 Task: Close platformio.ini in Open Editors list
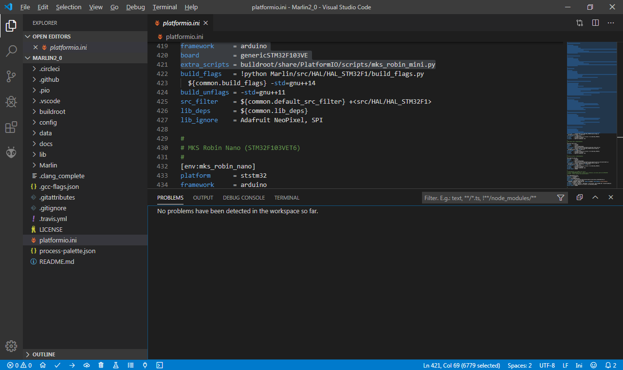pyautogui.click(x=35, y=47)
